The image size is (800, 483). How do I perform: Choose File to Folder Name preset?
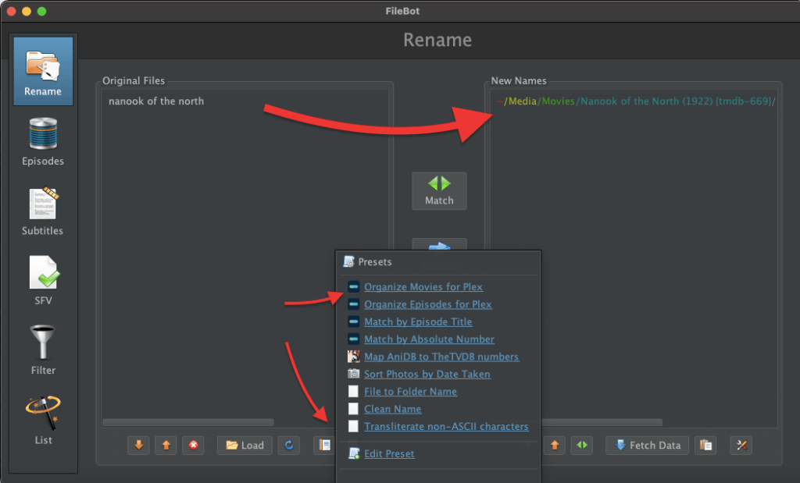pyautogui.click(x=410, y=391)
